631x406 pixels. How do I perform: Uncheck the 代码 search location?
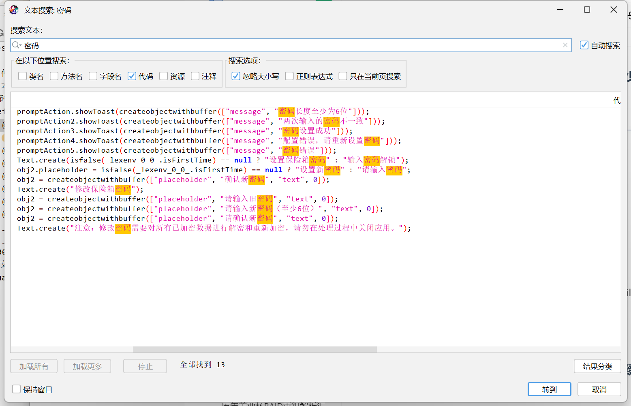[132, 76]
